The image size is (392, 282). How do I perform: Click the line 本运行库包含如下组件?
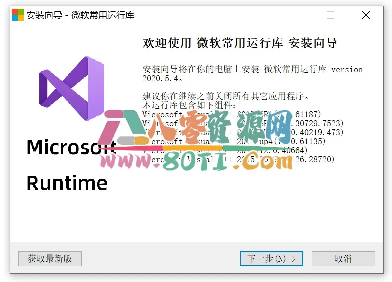(189, 105)
